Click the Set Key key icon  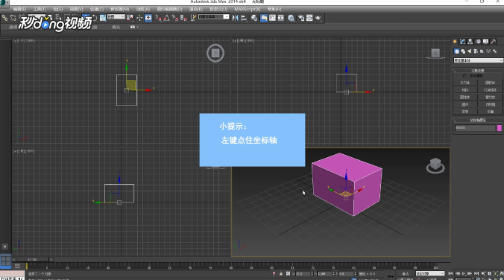391,276
